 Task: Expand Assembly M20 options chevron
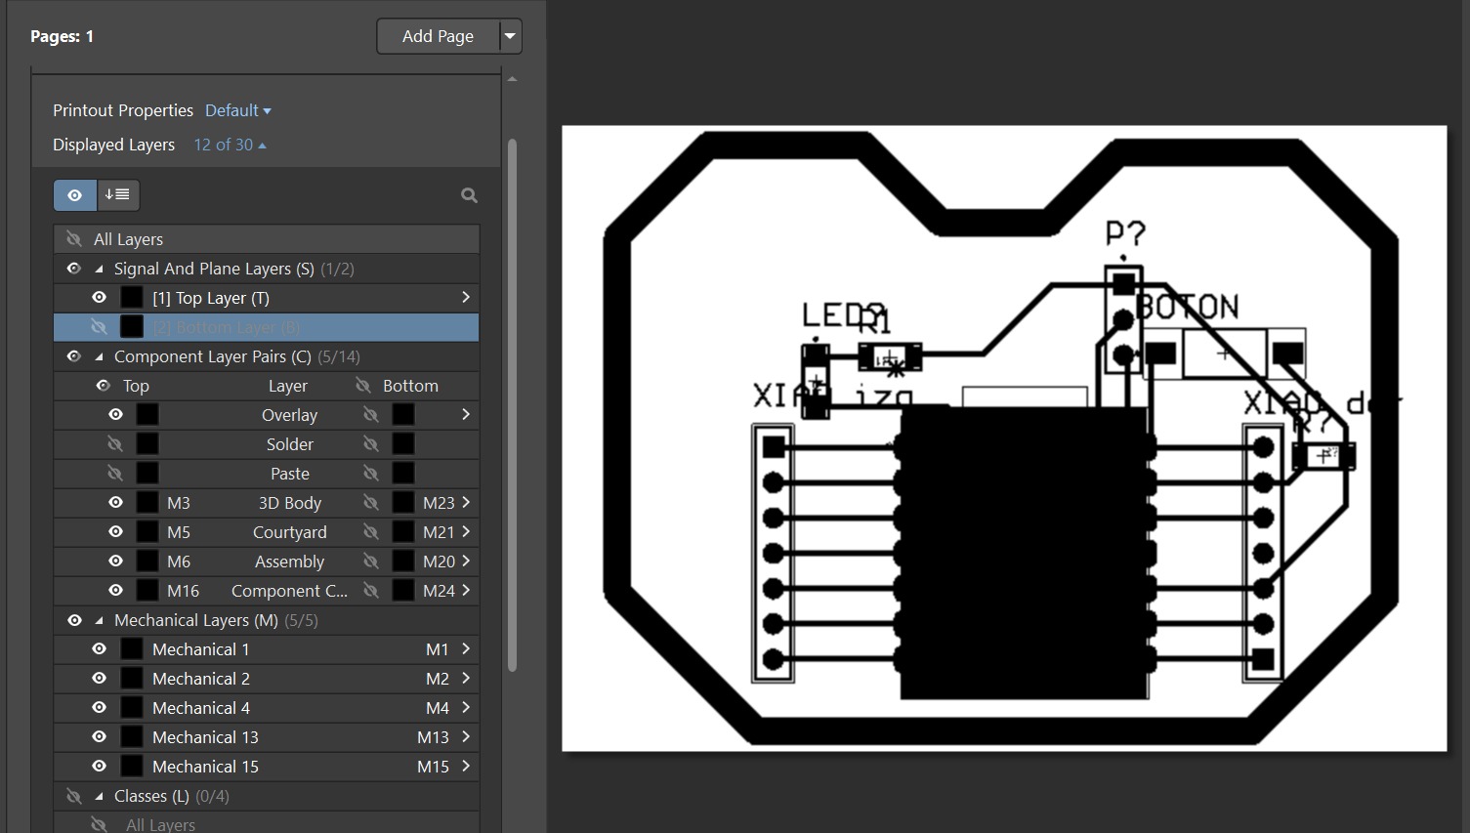click(466, 561)
